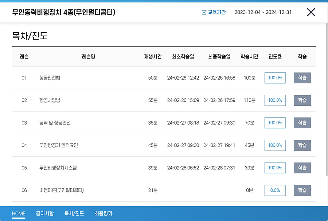Click 학습시간 column header
328x221 pixels.
tap(249, 57)
